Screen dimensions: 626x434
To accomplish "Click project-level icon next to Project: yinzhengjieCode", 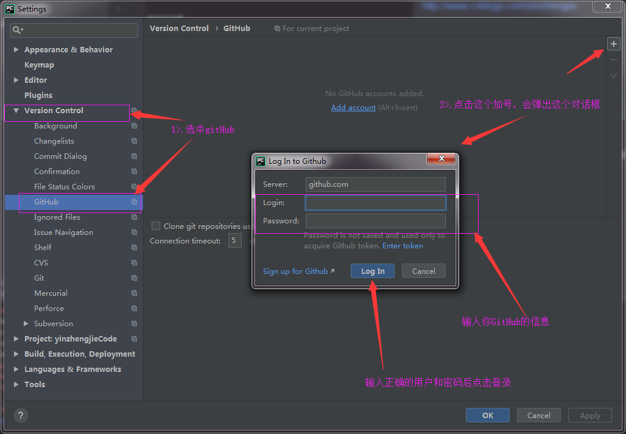I will click(134, 338).
